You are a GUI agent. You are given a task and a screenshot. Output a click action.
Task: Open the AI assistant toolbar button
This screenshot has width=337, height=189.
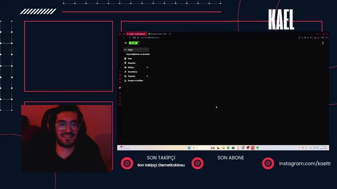tap(322, 38)
